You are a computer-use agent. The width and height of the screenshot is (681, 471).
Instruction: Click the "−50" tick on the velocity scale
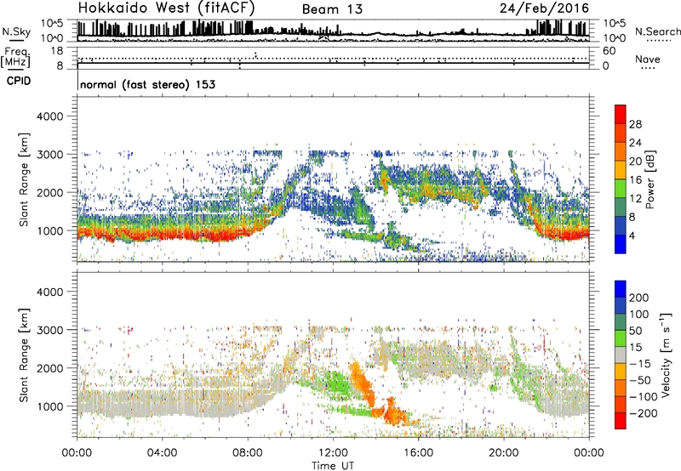point(640,380)
